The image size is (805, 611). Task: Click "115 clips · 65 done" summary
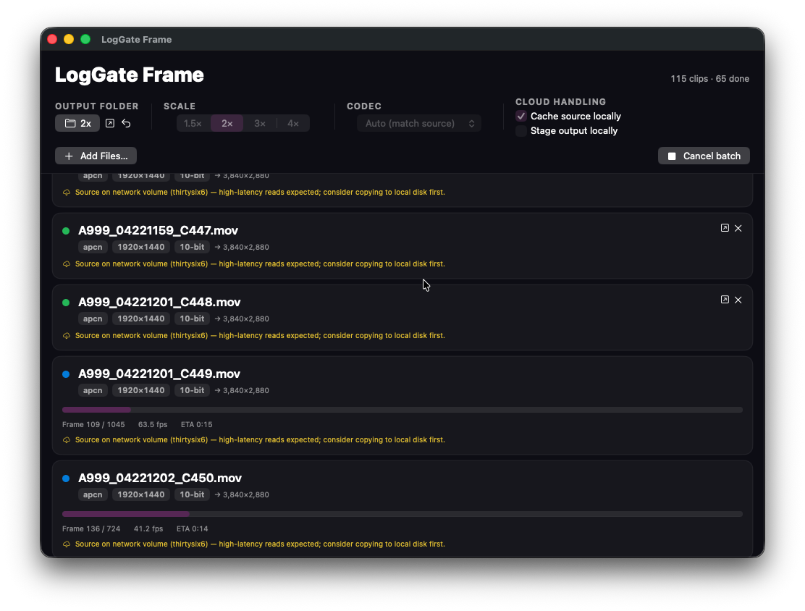click(x=710, y=79)
